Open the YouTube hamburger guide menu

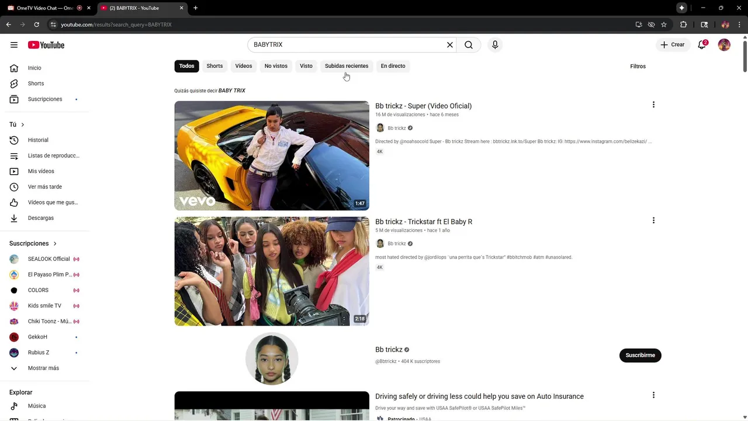[14, 45]
